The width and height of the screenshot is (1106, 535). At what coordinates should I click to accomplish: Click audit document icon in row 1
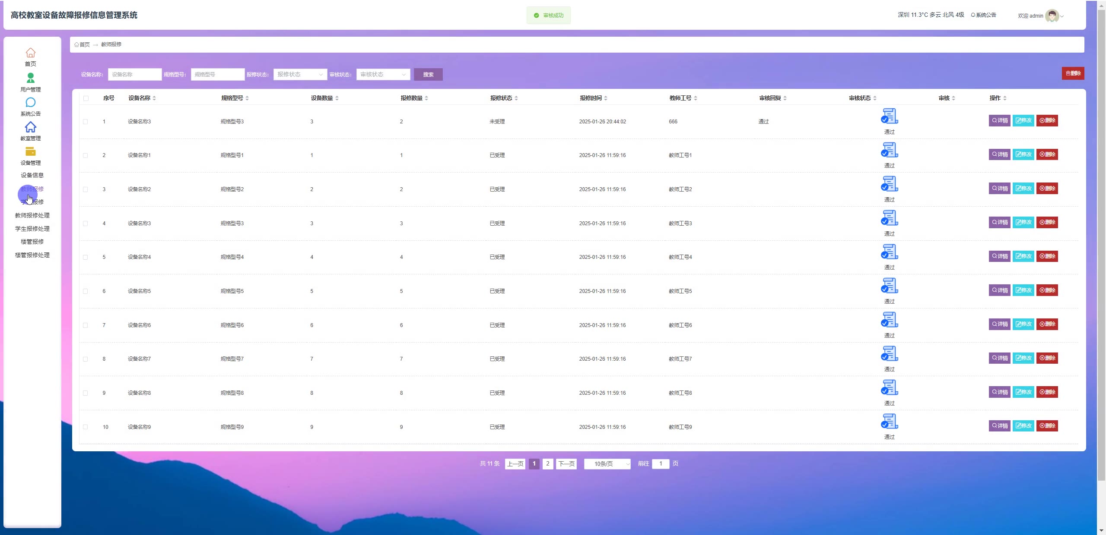coord(889,116)
